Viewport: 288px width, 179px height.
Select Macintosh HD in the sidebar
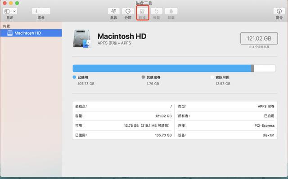point(31,33)
